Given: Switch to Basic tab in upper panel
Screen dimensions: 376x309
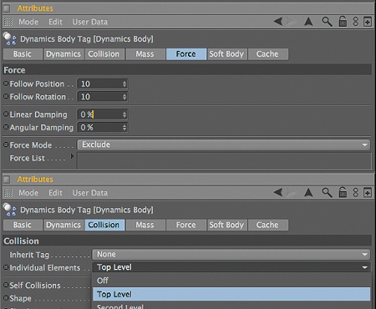Looking at the screenshot, I should point(23,54).
